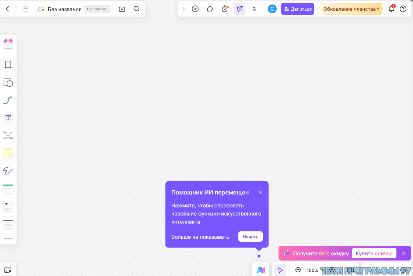Open notifications bell icon

(391, 9)
